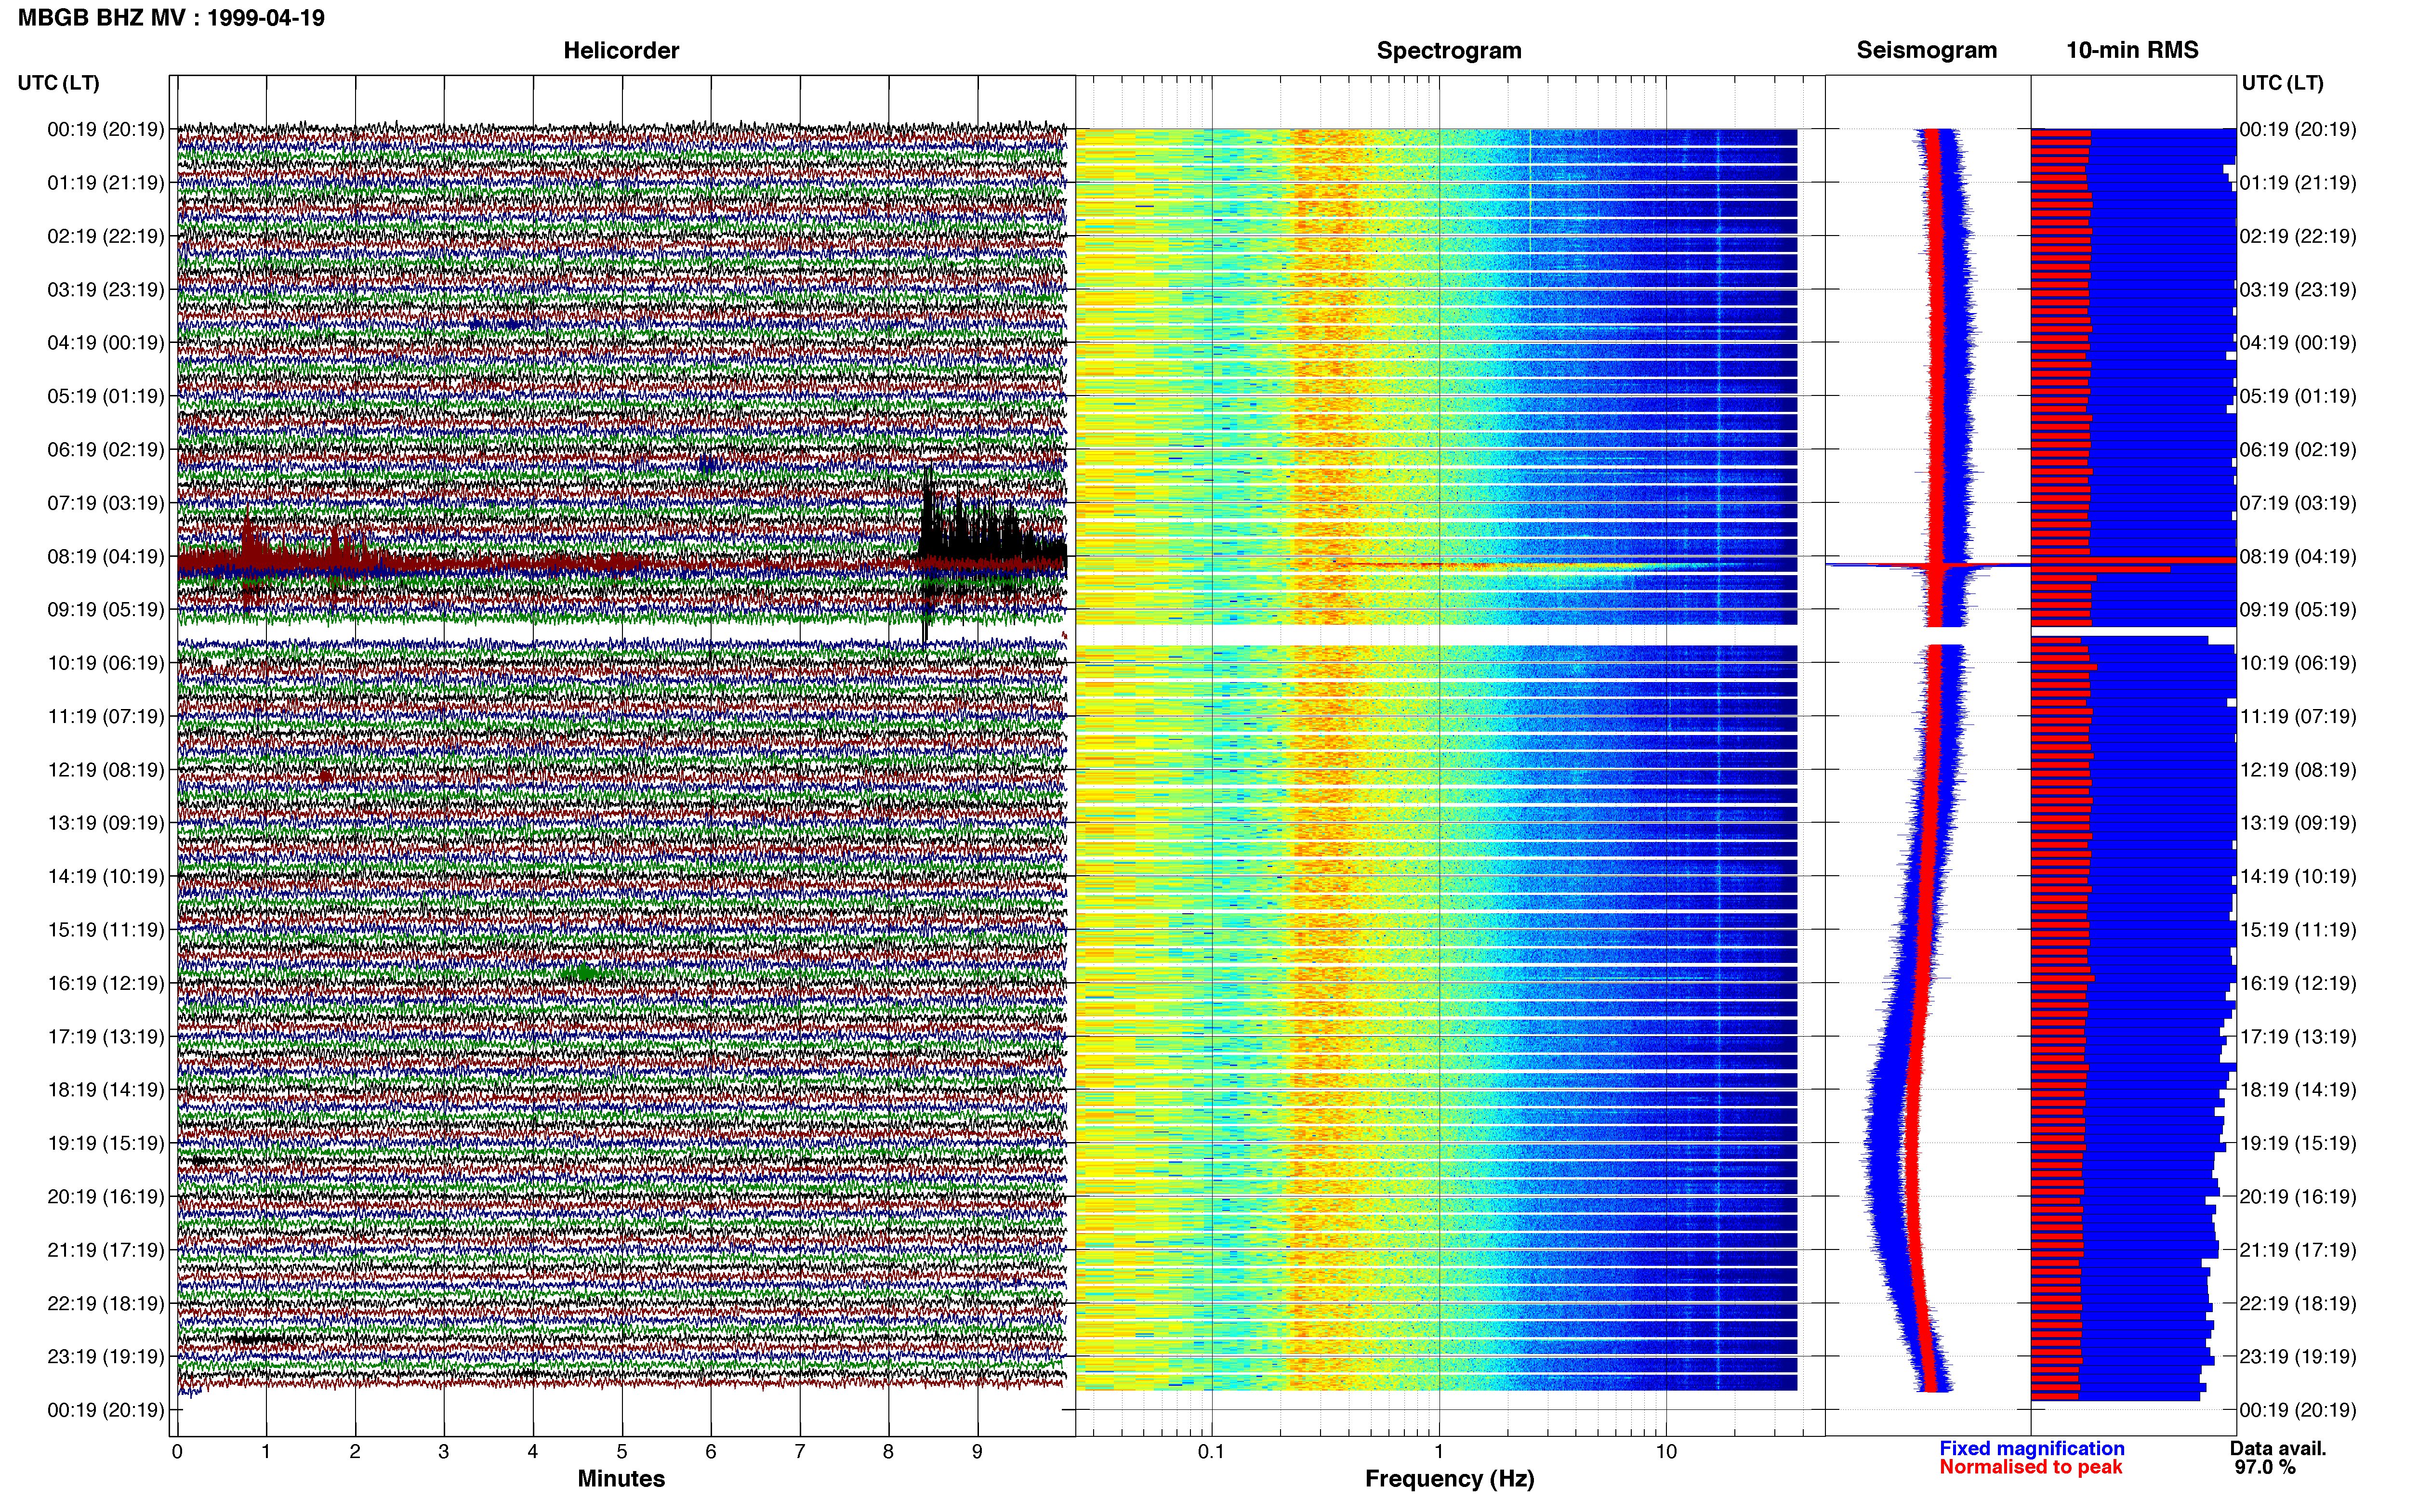Click helicorder time label '06:19 (02:19)'
The height and width of the screenshot is (1512, 2418).
tap(105, 449)
